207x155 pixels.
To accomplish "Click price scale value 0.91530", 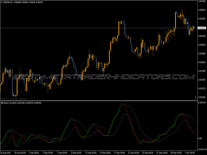I will pos(202,80).
